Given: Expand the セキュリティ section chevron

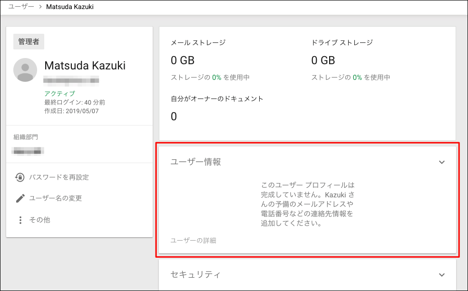Looking at the screenshot, I should point(442,275).
